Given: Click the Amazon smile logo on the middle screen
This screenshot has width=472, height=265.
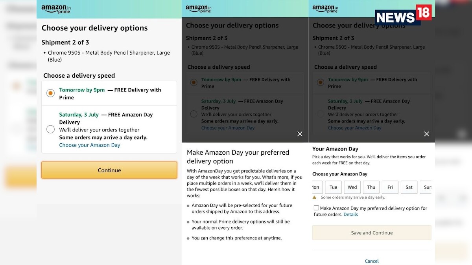Looking at the screenshot, I should (199, 8).
